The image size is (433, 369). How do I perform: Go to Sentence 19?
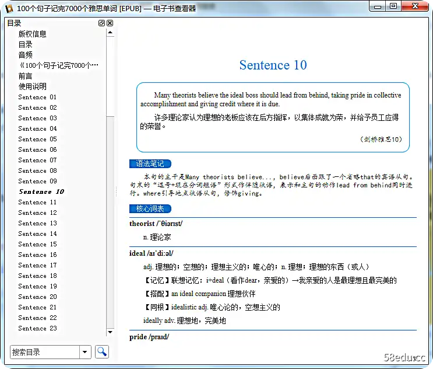(37, 286)
